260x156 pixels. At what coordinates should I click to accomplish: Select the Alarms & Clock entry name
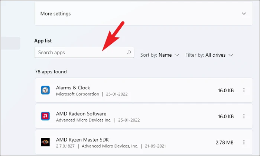[x=73, y=88]
